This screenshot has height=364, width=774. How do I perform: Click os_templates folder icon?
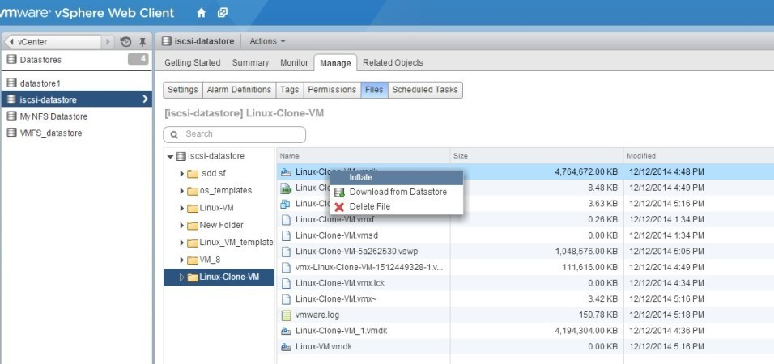tap(193, 191)
